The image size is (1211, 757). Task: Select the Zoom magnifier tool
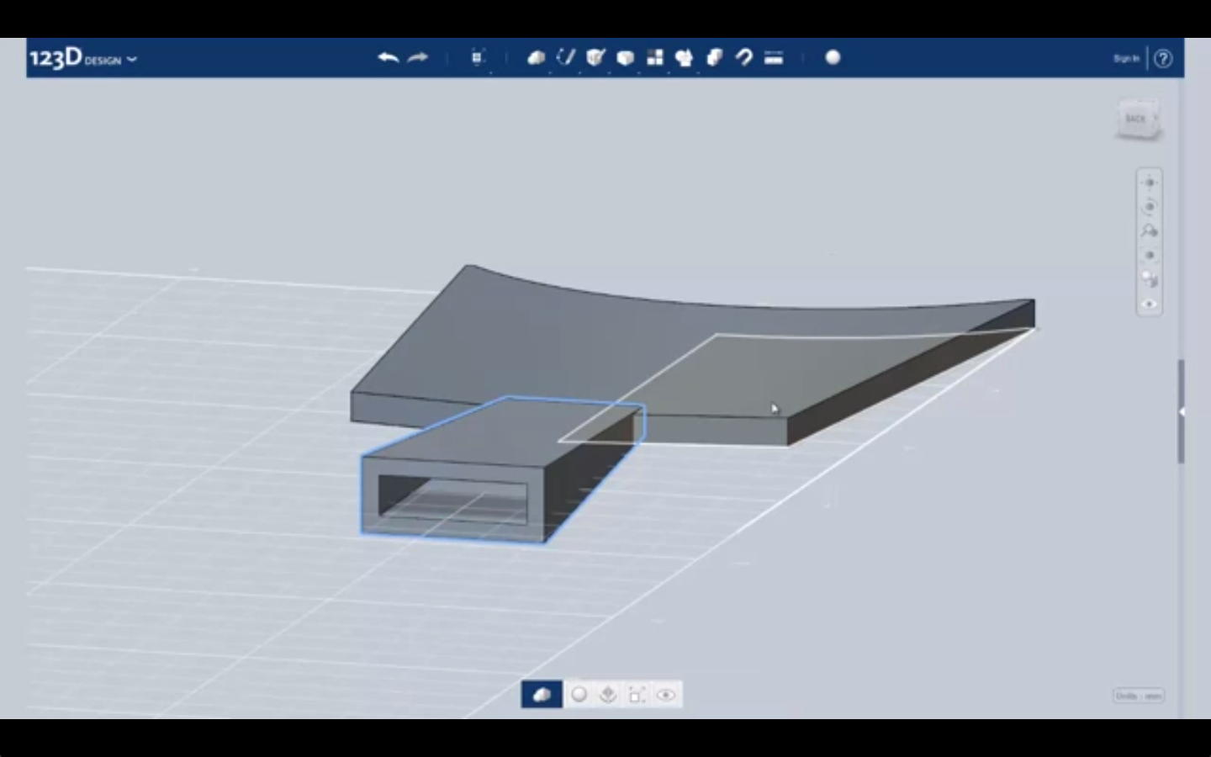[x=1150, y=230]
